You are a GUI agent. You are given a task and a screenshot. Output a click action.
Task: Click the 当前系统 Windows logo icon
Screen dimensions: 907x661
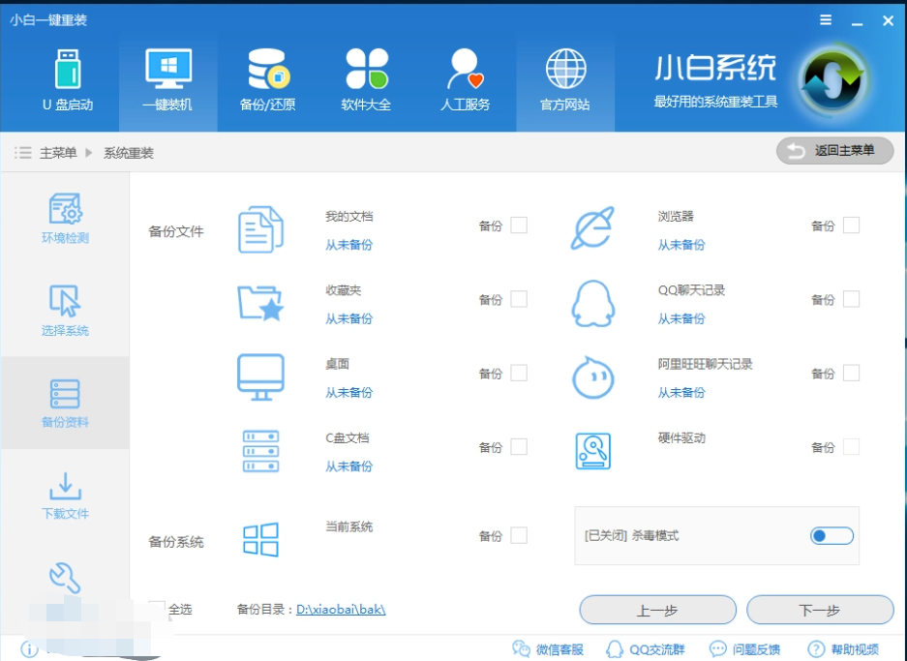click(261, 540)
